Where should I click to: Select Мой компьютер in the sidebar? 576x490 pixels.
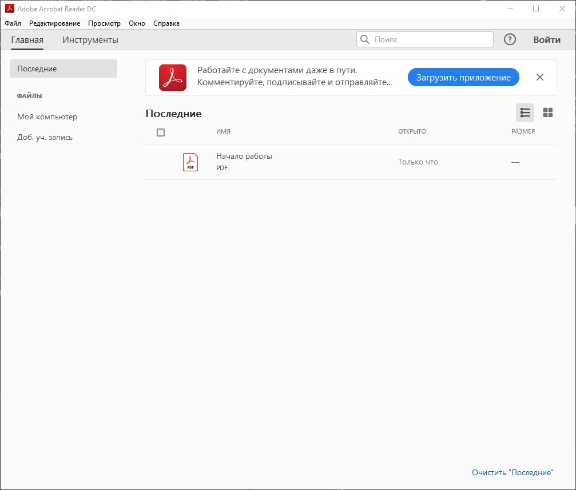tap(47, 117)
